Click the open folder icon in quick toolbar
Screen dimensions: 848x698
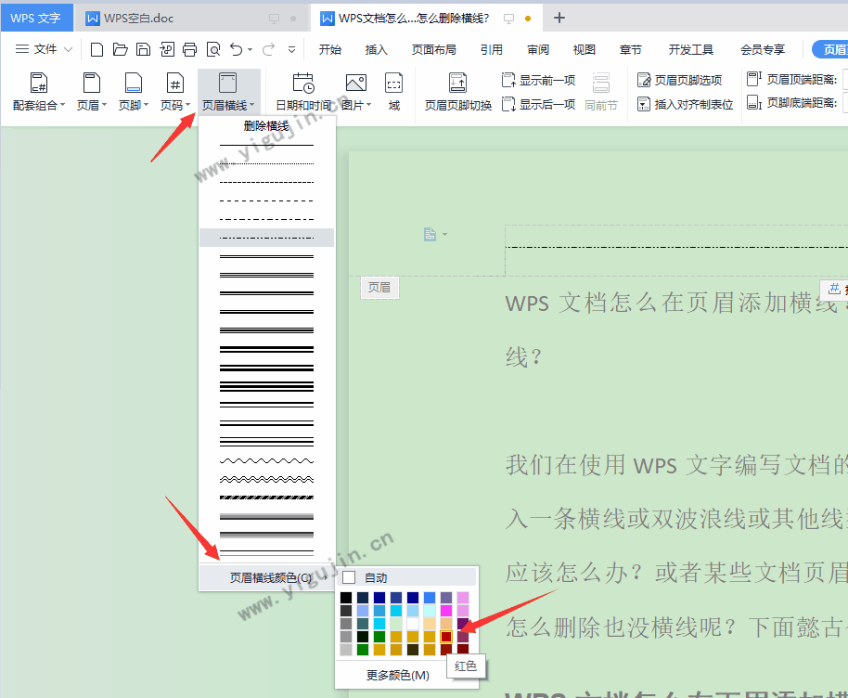tap(120, 50)
